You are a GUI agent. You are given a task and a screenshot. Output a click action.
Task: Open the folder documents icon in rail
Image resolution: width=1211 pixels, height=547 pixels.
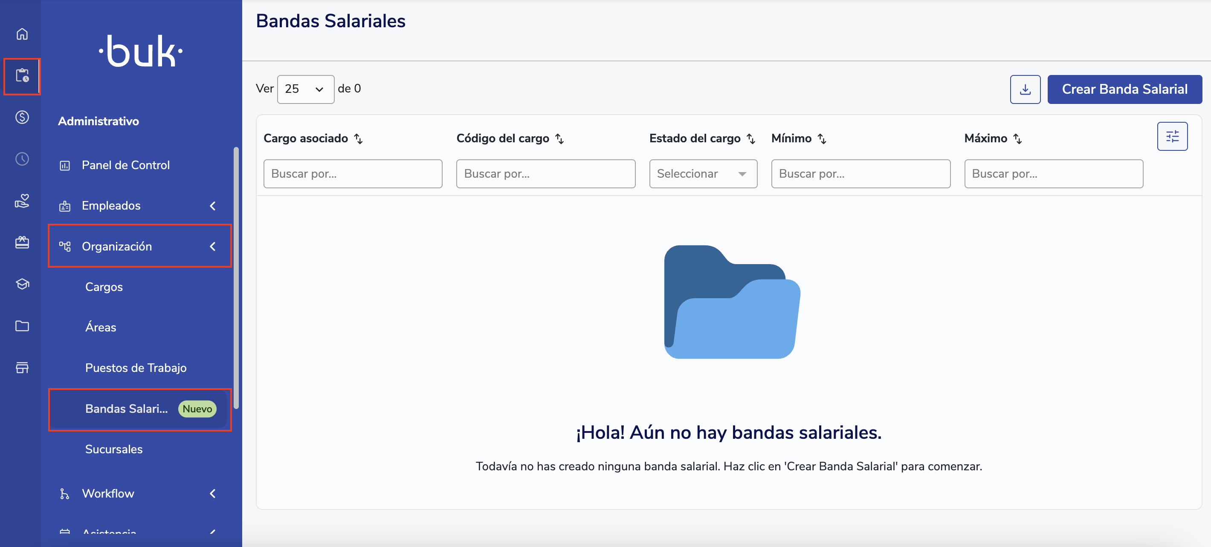pos(22,326)
